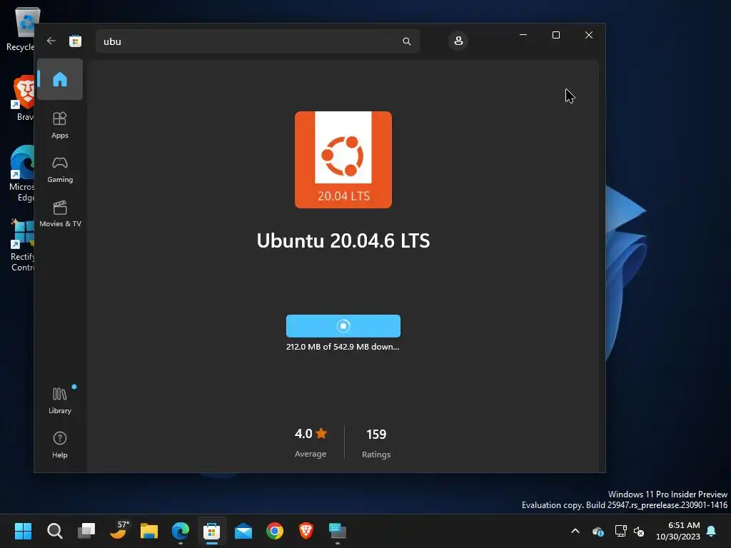Image resolution: width=731 pixels, height=548 pixels.
Task: Launch Brave browser from taskbar
Action: click(x=306, y=531)
